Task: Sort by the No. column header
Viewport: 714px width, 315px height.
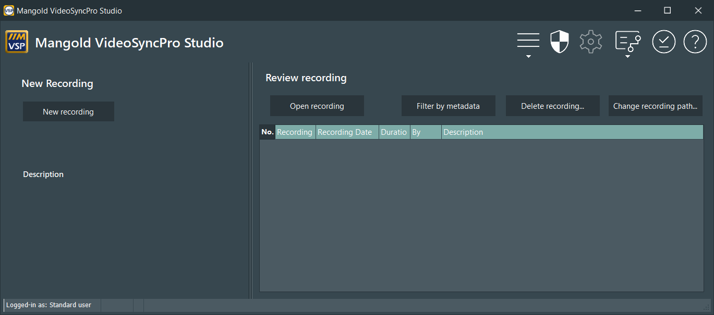Action: click(x=268, y=132)
